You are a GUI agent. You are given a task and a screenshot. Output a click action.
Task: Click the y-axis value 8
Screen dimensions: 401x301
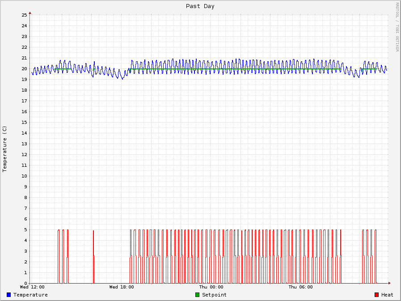[x=25, y=198]
